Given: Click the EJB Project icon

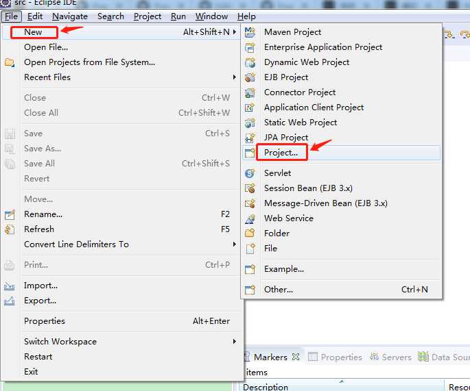Looking at the screenshot, I should click(250, 77).
